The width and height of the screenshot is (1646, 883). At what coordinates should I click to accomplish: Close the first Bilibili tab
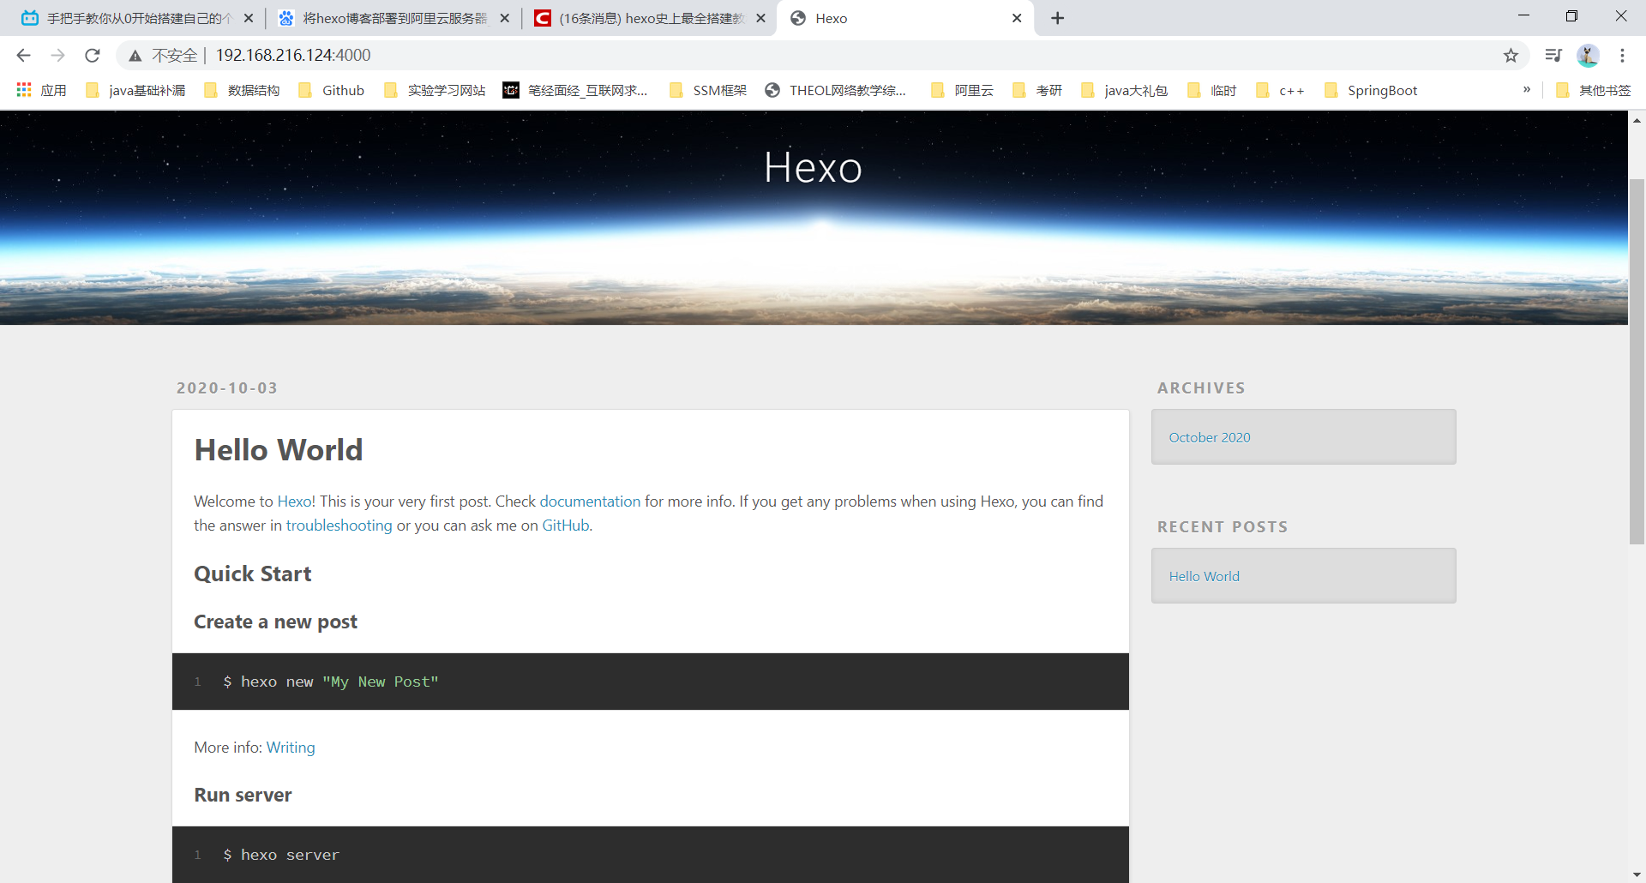249,18
